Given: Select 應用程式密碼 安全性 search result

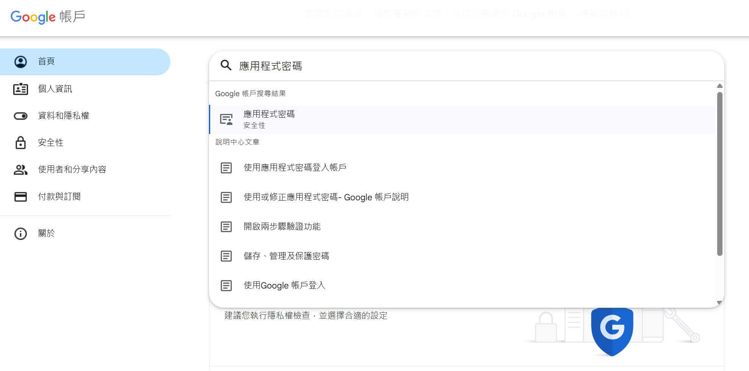Looking at the screenshot, I should tap(462, 119).
